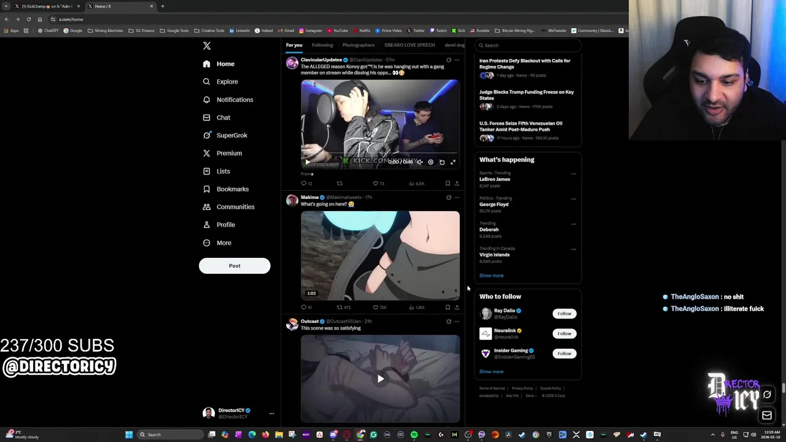This screenshot has height=442, width=786.
Task: Open options for Virgin Islands trend
Action: (x=574, y=249)
